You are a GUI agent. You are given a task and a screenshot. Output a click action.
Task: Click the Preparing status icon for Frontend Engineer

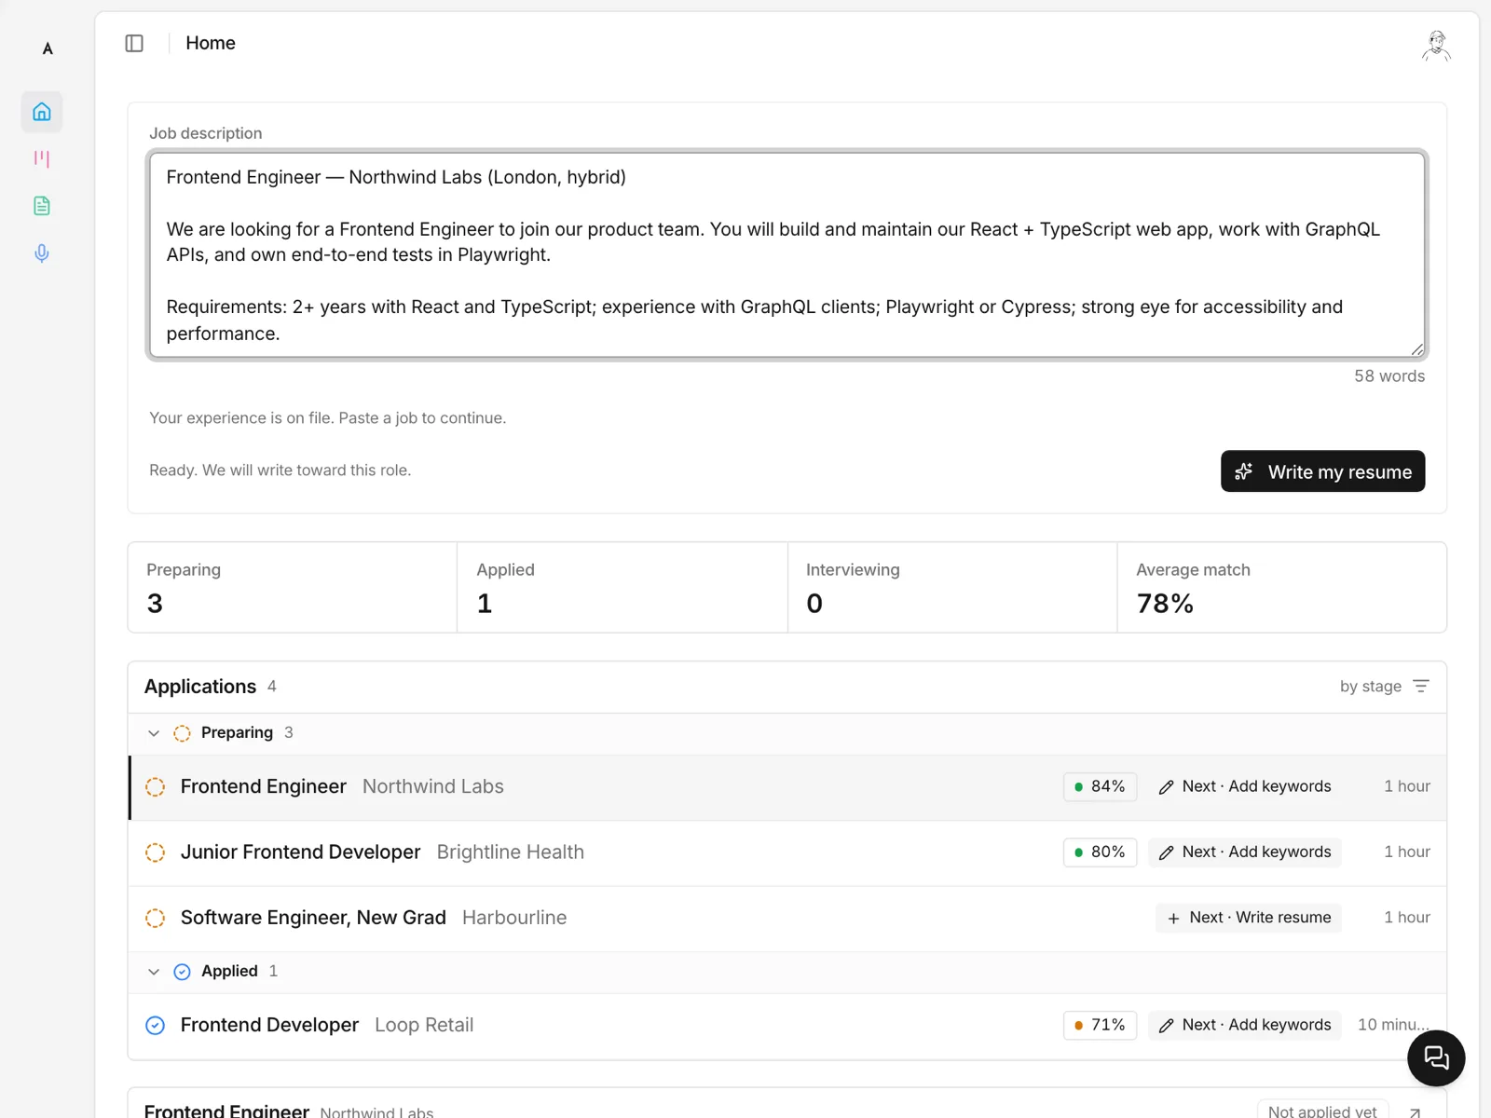point(156,787)
